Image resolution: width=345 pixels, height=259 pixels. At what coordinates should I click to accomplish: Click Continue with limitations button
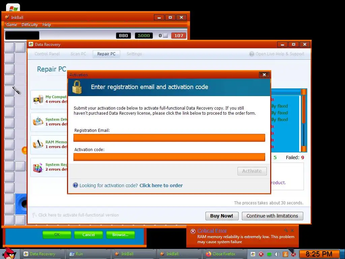click(x=272, y=216)
